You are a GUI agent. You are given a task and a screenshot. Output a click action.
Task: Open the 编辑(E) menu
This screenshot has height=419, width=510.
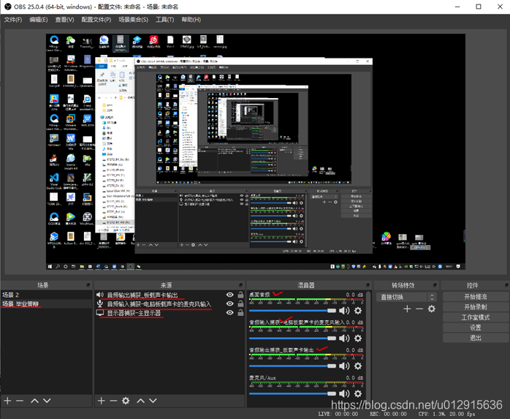[39, 20]
